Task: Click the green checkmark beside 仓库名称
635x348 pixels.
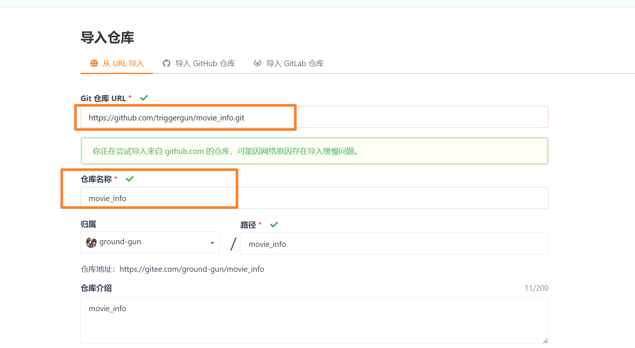Action: (x=130, y=179)
